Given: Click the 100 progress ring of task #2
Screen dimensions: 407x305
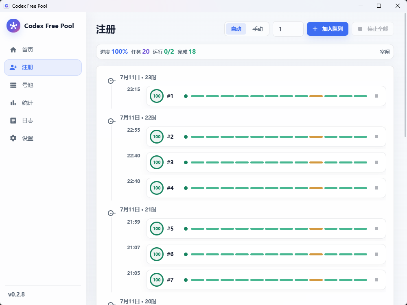Looking at the screenshot, I should (157, 137).
